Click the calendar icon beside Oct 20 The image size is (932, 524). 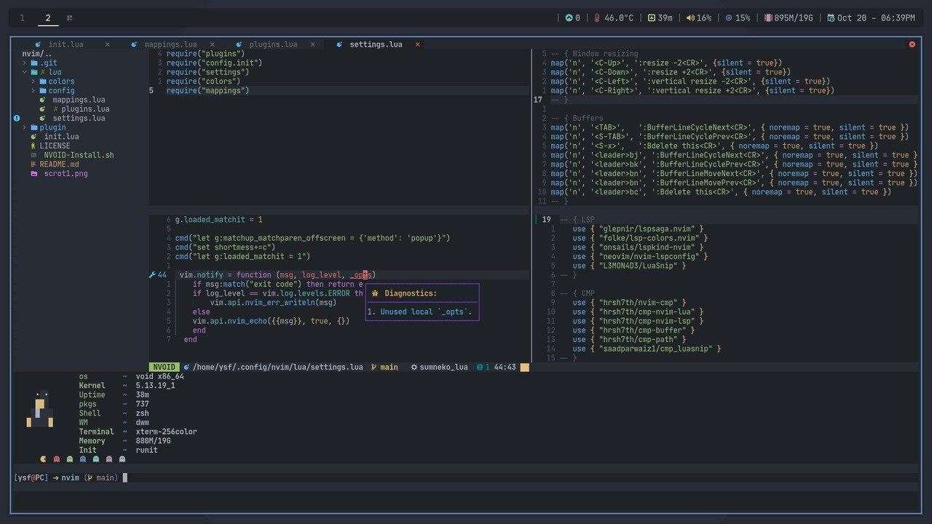click(831, 17)
